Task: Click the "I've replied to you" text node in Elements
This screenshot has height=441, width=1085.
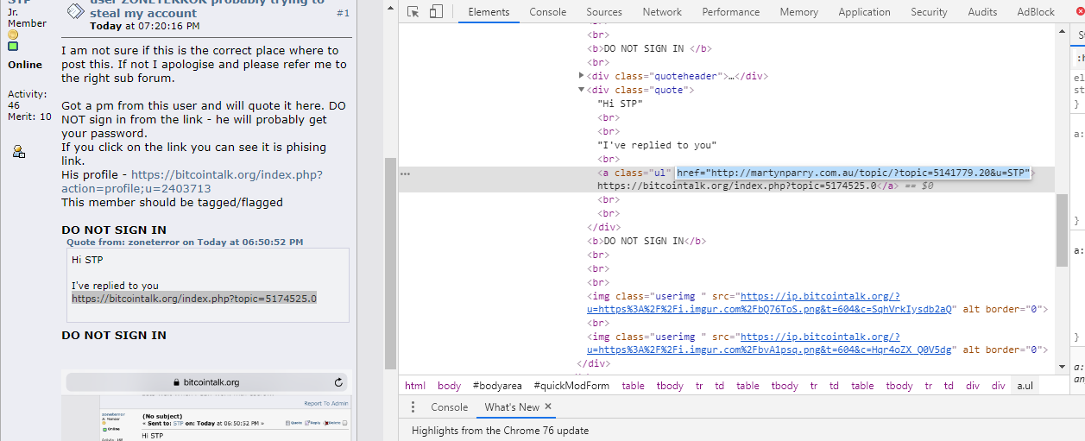Action: click(x=657, y=145)
